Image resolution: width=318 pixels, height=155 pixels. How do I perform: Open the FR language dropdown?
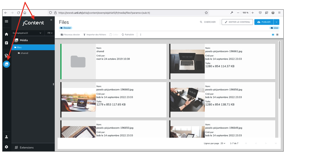coord(50,33)
